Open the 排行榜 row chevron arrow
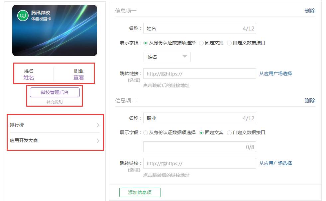Screen dimensions: 326x201 (98, 125)
